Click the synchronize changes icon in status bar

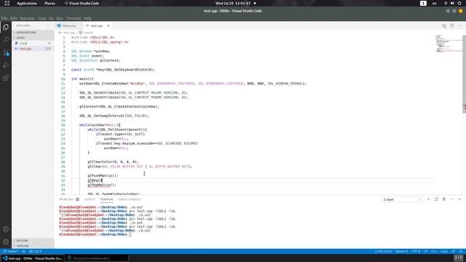click(x=24, y=251)
